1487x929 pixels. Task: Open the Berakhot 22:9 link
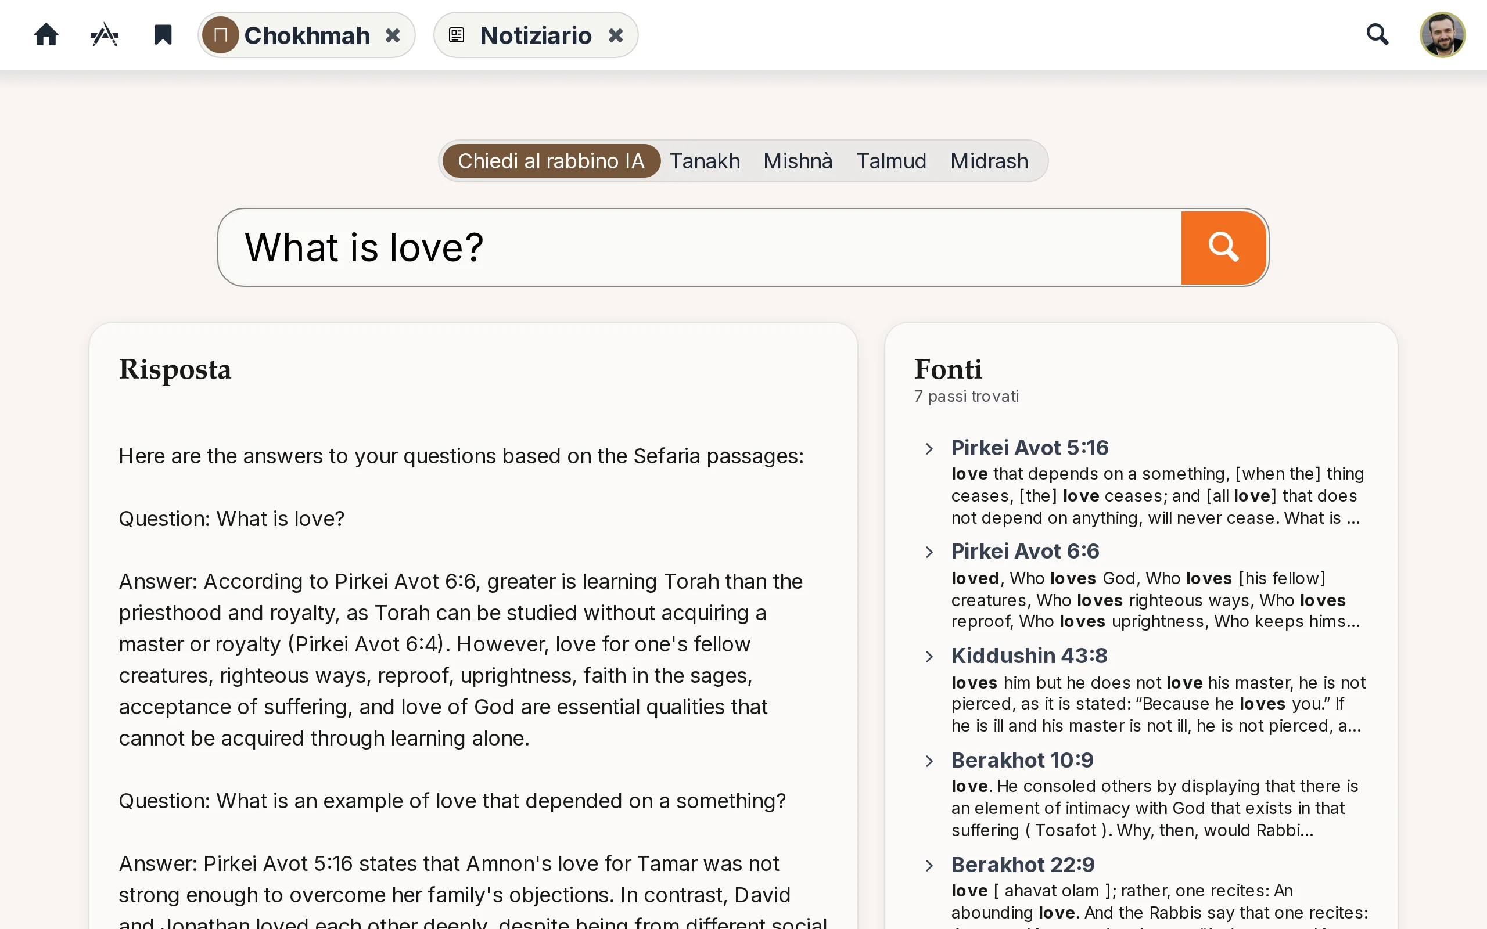[1023, 865]
